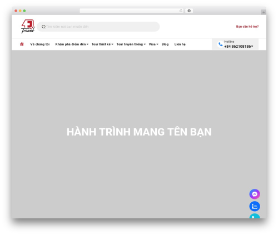The height and width of the screenshot is (235, 278).
Task: Click the browser extension icon next to address bar
Action: click(x=189, y=11)
